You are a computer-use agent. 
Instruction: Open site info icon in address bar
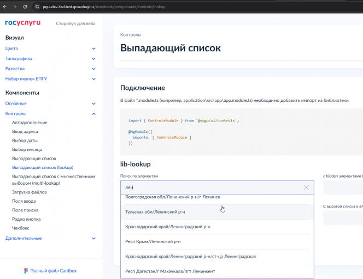(37, 7)
